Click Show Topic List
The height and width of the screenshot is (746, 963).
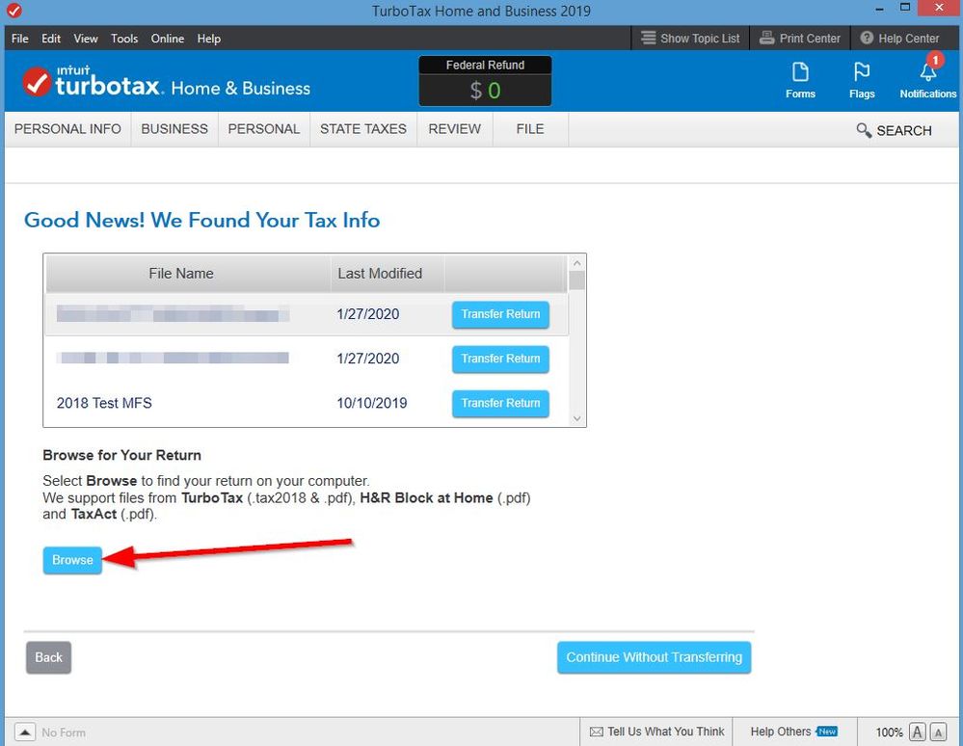coord(690,38)
